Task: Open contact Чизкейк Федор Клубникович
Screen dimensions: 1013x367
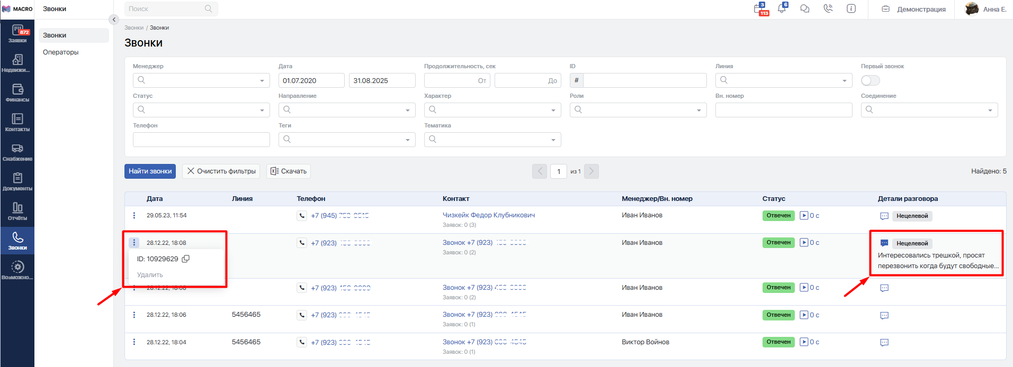Action: pos(488,215)
